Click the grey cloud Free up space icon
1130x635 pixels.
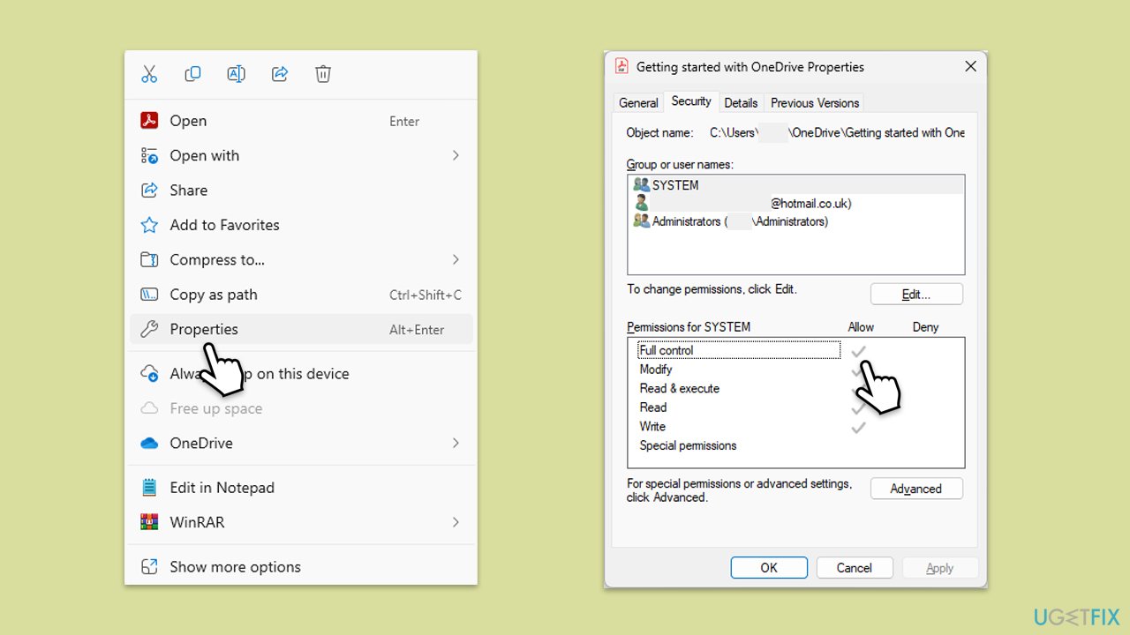pyautogui.click(x=149, y=408)
